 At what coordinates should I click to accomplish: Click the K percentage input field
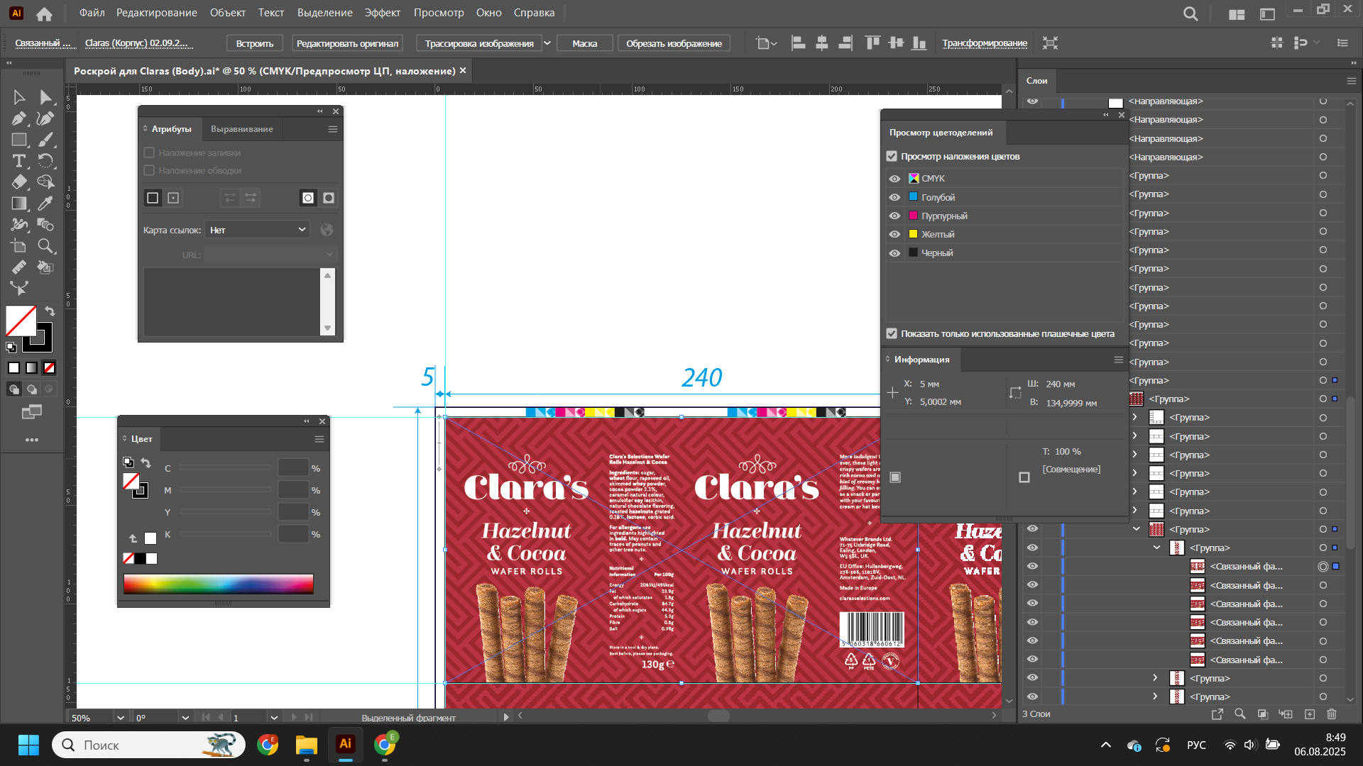click(x=293, y=534)
